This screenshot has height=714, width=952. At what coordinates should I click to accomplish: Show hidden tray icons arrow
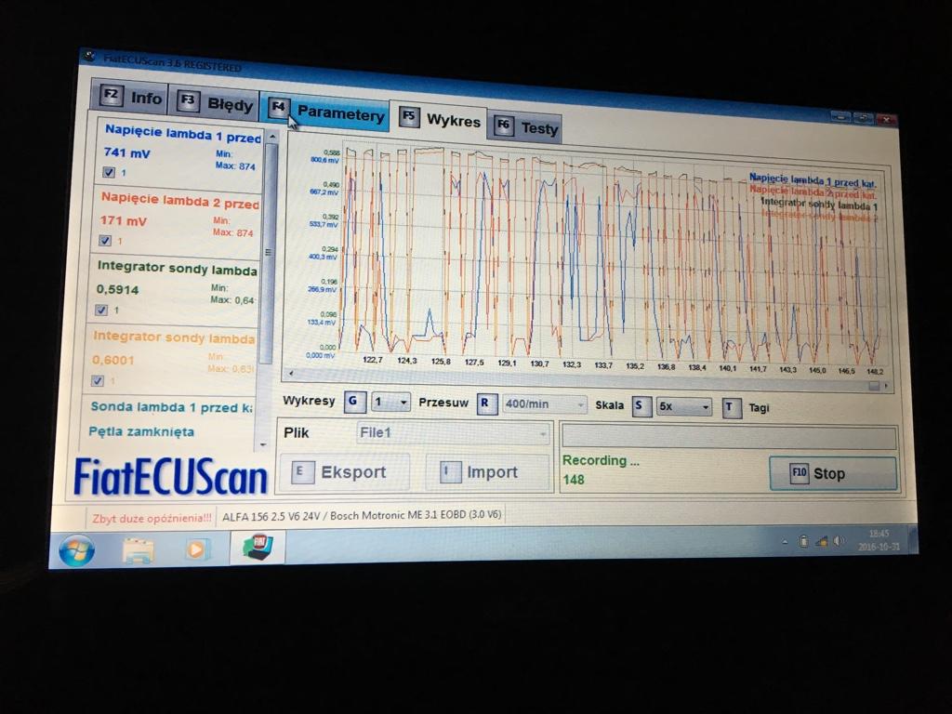tap(785, 541)
